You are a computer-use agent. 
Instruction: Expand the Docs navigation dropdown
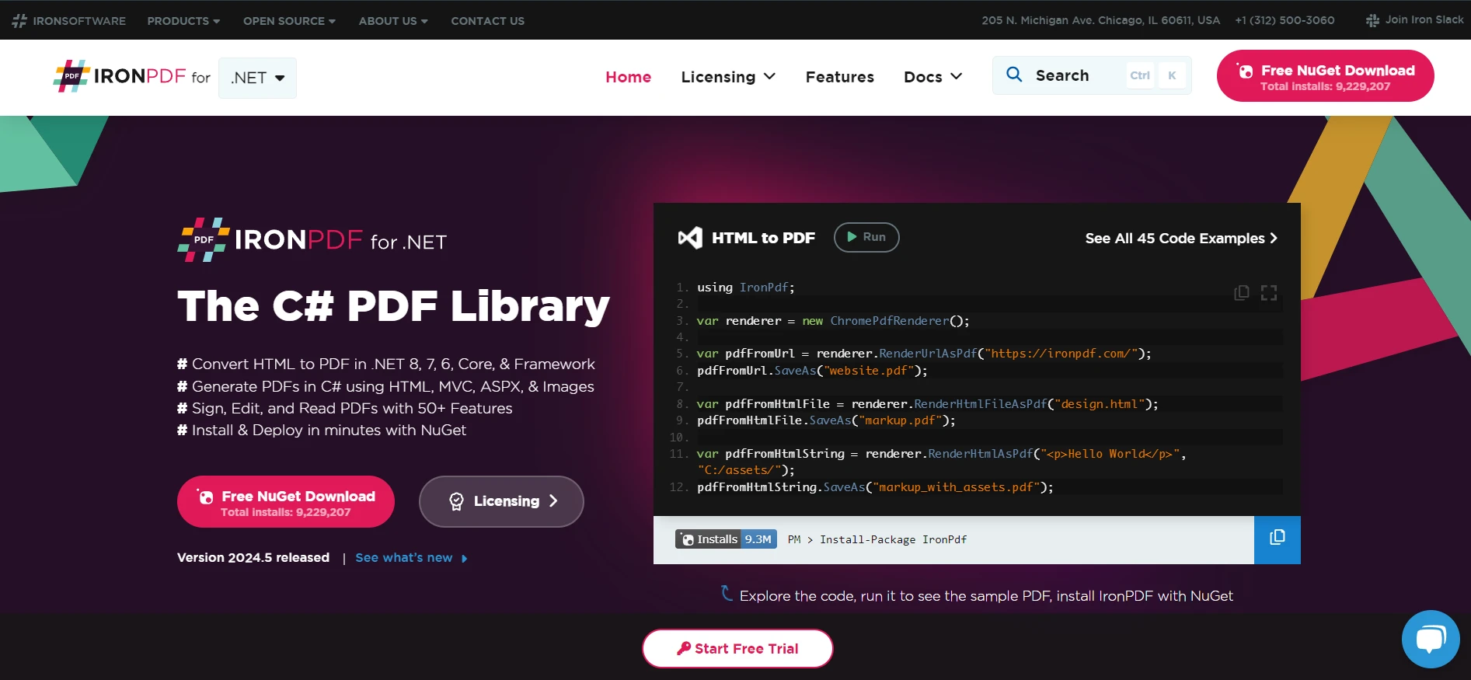point(932,77)
